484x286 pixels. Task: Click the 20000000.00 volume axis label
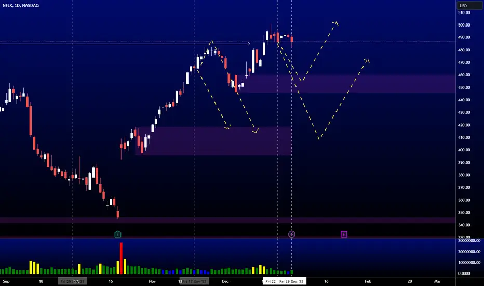pos(469,252)
